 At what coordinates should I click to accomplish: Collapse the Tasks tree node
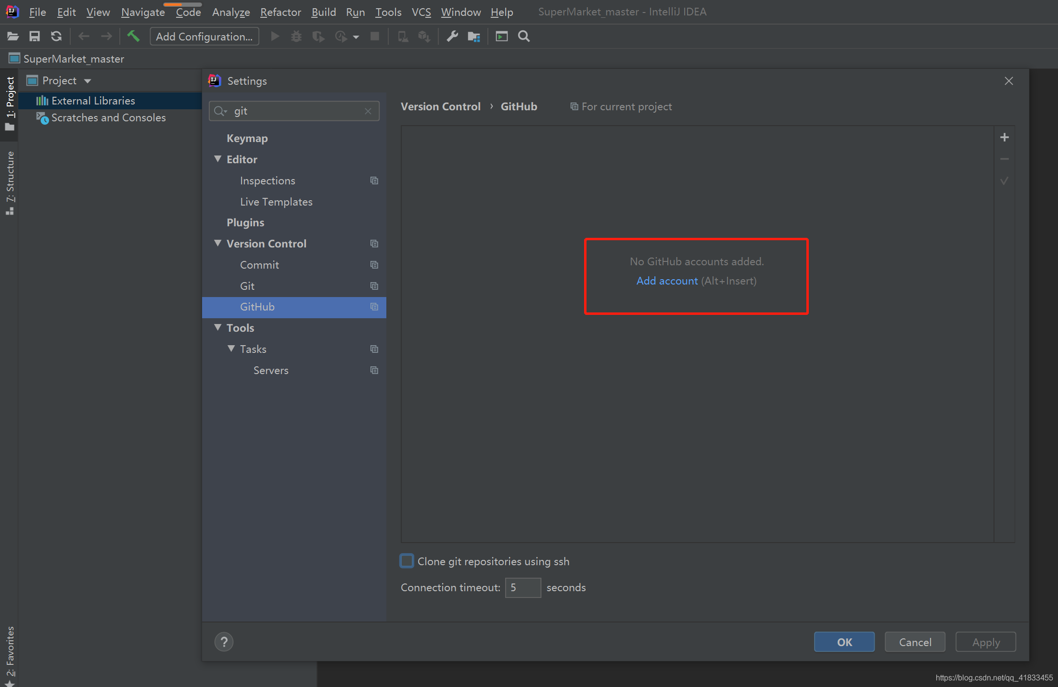[x=231, y=349]
